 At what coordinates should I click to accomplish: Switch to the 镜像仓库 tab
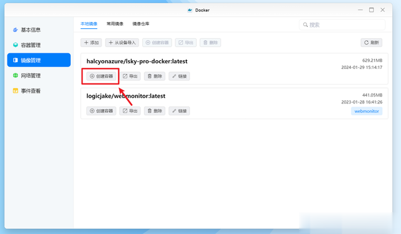pos(140,24)
